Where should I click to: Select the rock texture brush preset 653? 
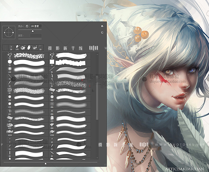click(27, 126)
